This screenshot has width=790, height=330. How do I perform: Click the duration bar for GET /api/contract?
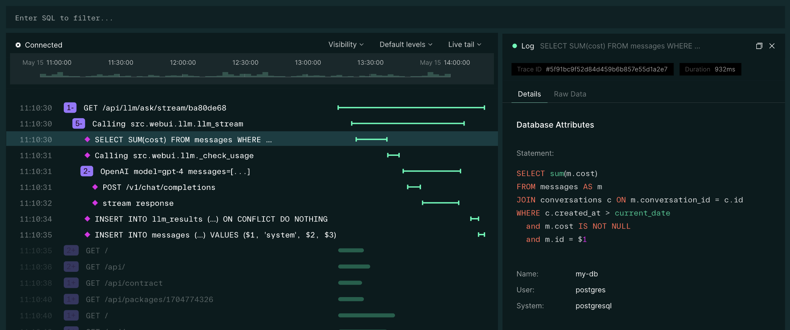tap(350, 283)
